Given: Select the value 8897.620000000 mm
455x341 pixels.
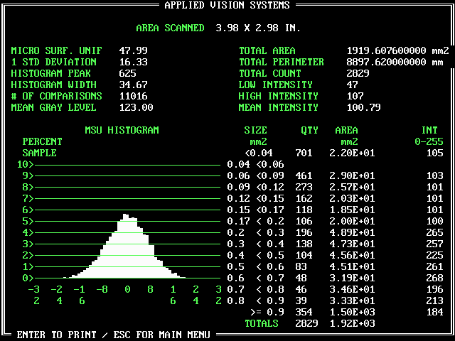Looking at the screenshot, I should tap(395, 62).
